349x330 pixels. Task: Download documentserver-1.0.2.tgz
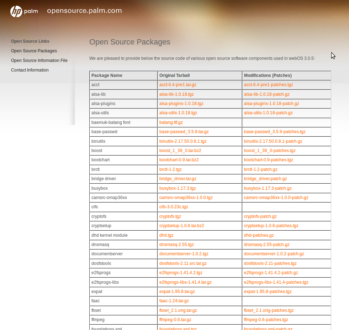tap(184, 253)
